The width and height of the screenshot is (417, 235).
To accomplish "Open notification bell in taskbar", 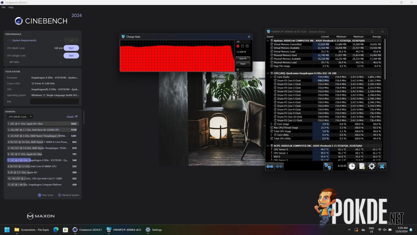I will tap(411, 230).
